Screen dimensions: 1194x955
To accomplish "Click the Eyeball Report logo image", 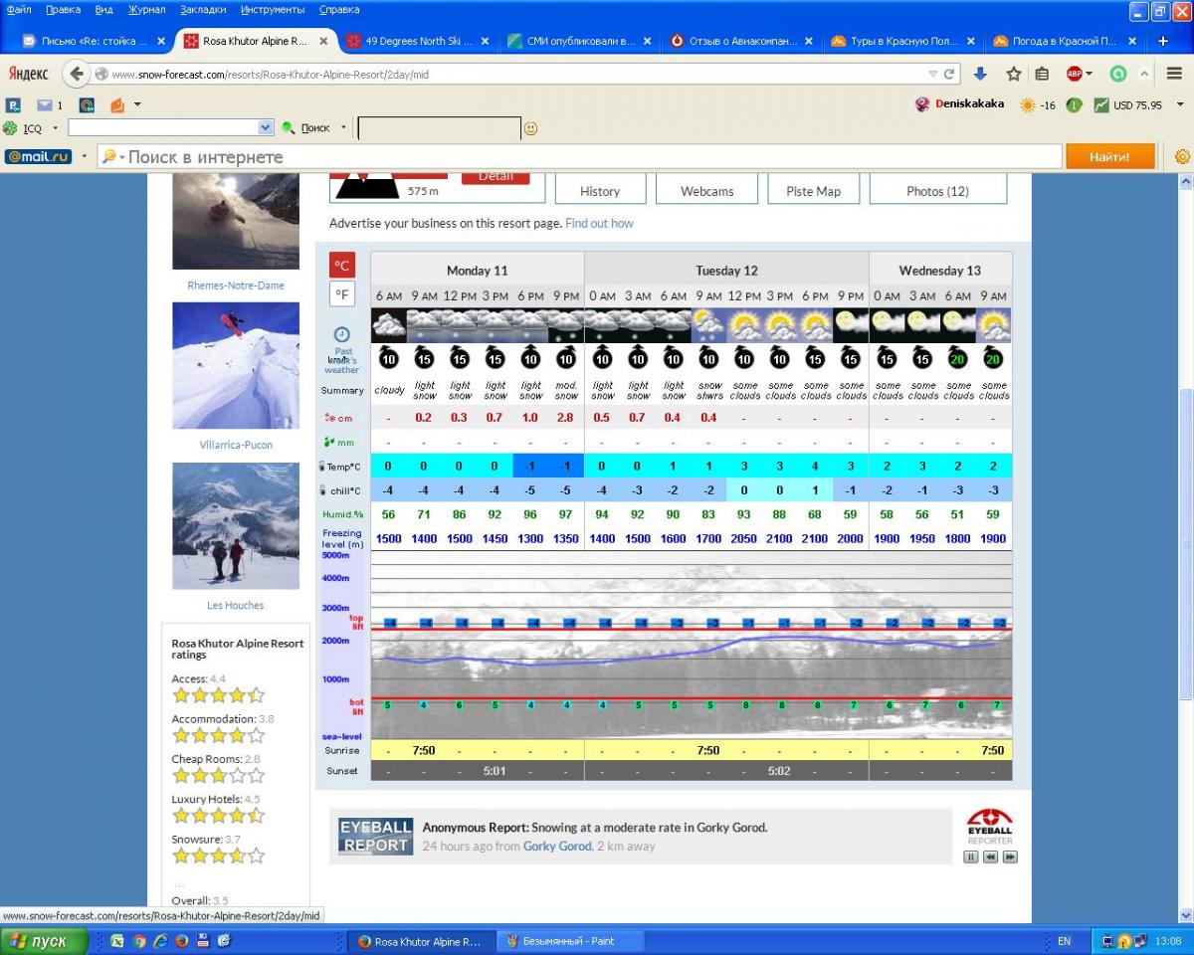I will [375, 837].
